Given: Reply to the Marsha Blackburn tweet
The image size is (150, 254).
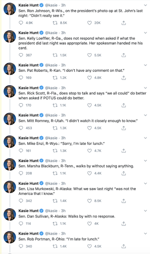Looking at the screenshot, I should [21, 173].
